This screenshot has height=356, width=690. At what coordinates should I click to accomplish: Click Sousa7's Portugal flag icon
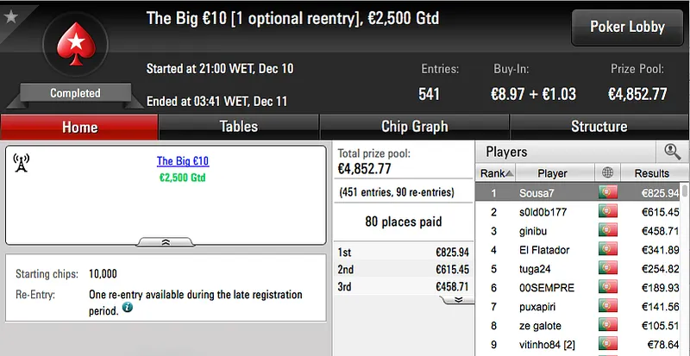(x=607, y=193)
